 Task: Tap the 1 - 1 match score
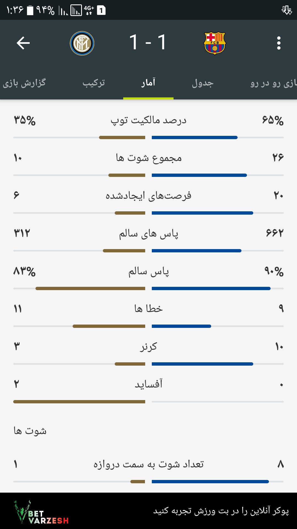pos(148,42)
